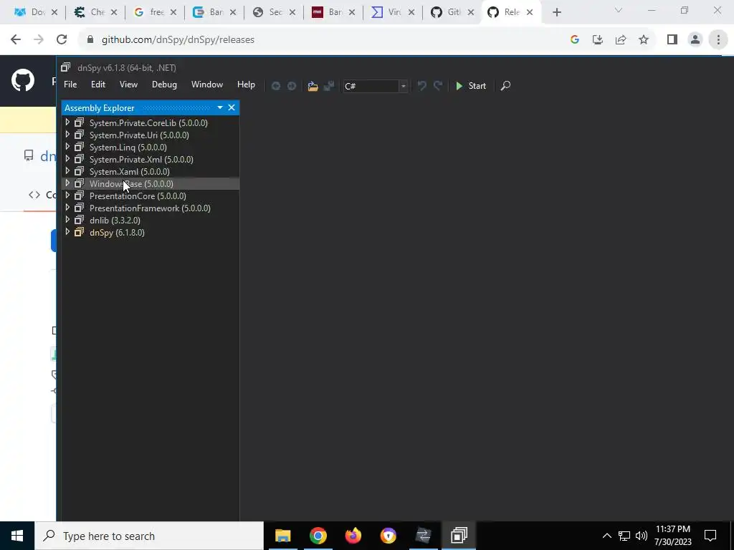734x550 pixels.
Task: Open Assembly Explorer panel options dropdown arrow
Action: coord(219,107)
